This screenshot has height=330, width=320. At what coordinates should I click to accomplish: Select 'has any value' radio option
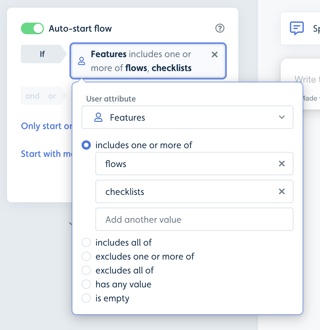click(86, 284)
